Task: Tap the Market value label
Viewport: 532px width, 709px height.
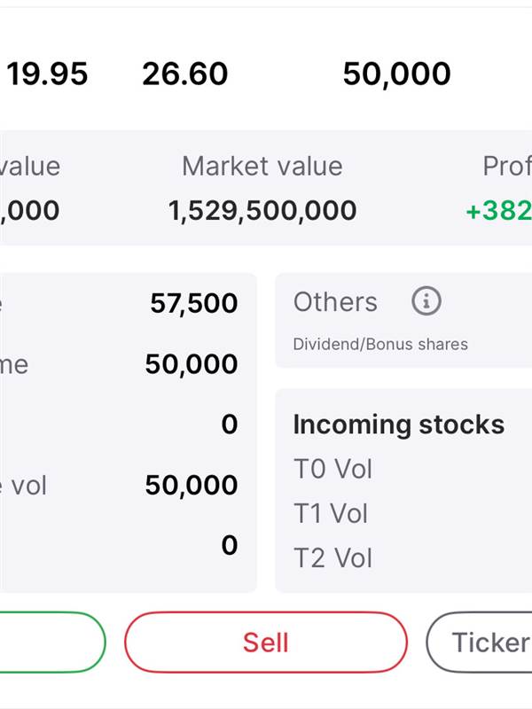Action: [262, 166]
